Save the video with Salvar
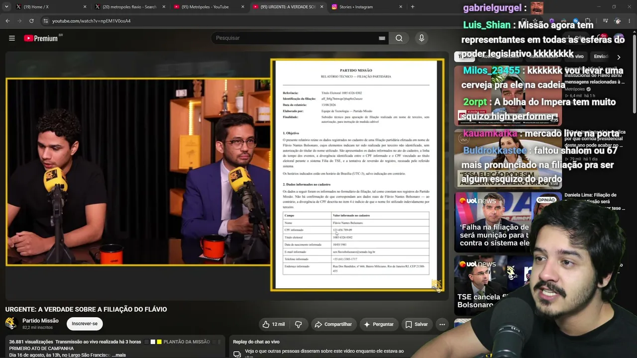Viewport: 637px width, 358px height. [417, 324]
